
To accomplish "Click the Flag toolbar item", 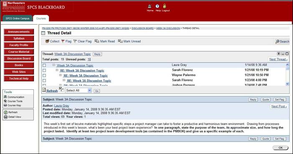I will [x=66, y=41].
